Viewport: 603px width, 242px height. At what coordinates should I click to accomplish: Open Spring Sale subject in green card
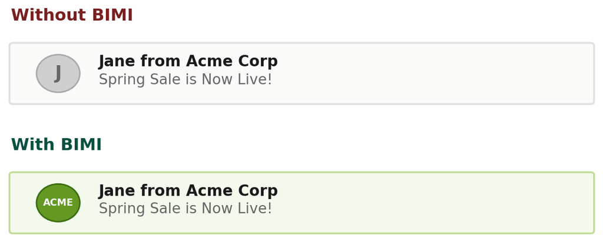tap(185, 209)
